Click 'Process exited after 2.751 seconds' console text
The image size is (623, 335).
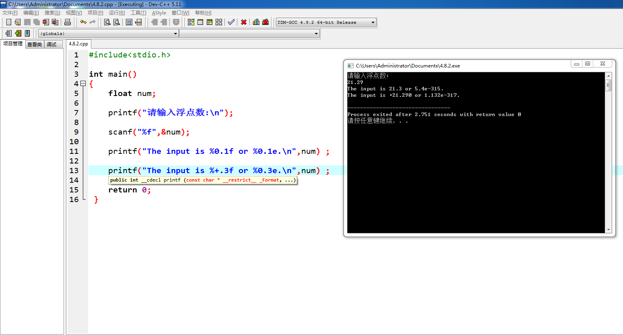pyautogui.click(x=402, y=114)
